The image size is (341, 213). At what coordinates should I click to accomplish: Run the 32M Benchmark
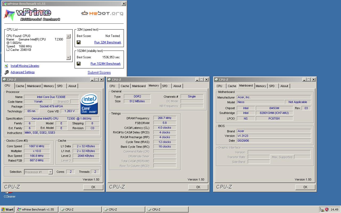coord(108,42)
